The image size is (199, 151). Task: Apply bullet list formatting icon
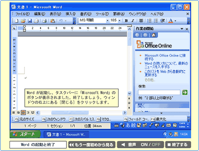point(156,21)
